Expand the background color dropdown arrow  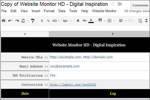pos(105,21)
